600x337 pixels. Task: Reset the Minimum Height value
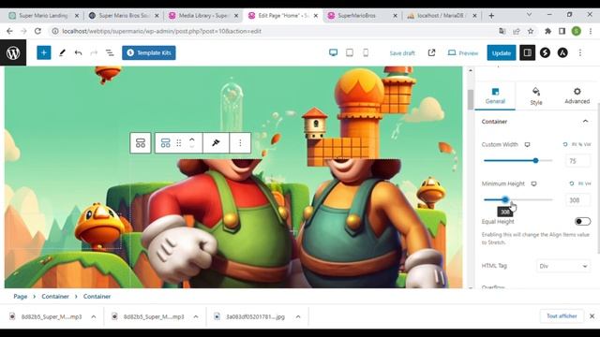click(571, 183)
